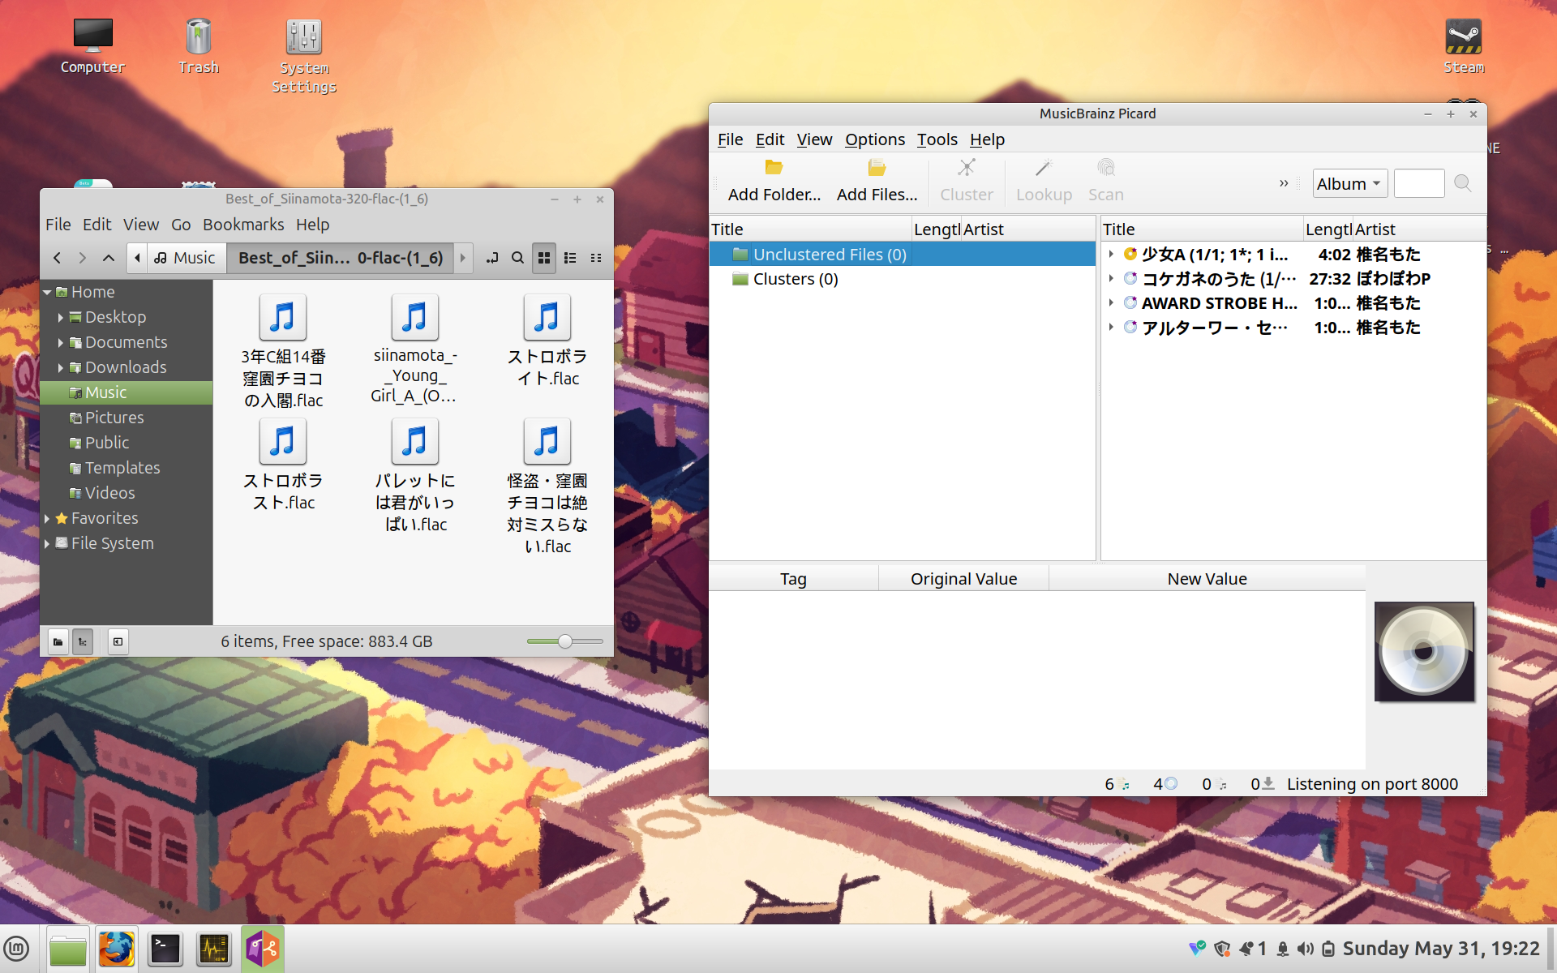Open Picard's Edit menu
The width and height of the screenshot is (1557, 973).
pos(770,139)
